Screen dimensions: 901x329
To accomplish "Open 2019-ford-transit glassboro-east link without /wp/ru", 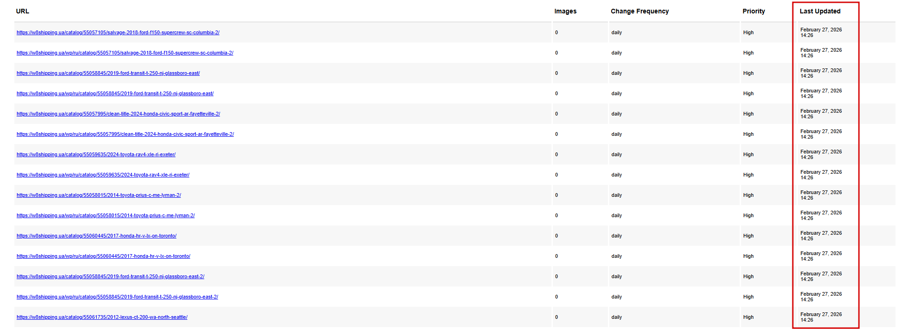I will pos(108,73).
